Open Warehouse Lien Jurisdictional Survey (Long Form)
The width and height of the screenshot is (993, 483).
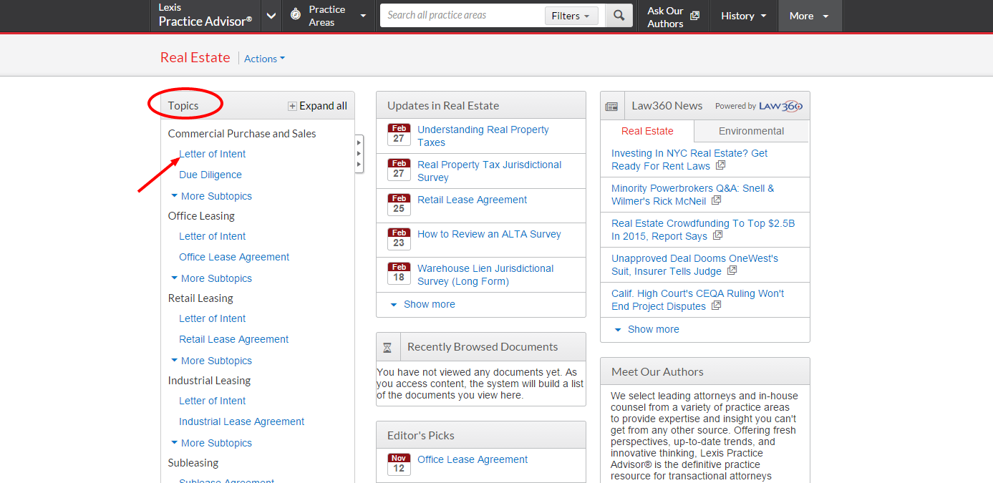(485, 275)
